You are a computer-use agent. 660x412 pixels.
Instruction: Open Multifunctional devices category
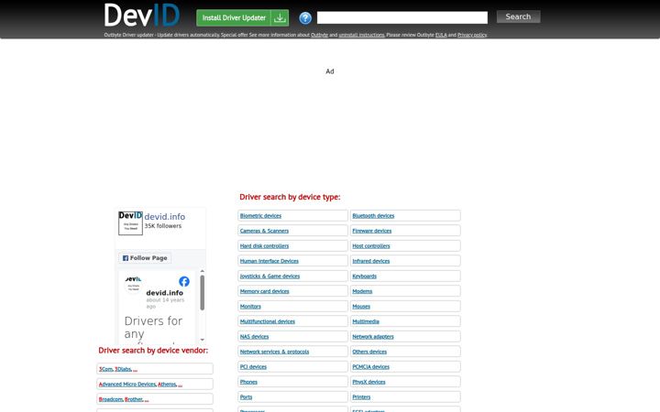click(x=268, y=321)
